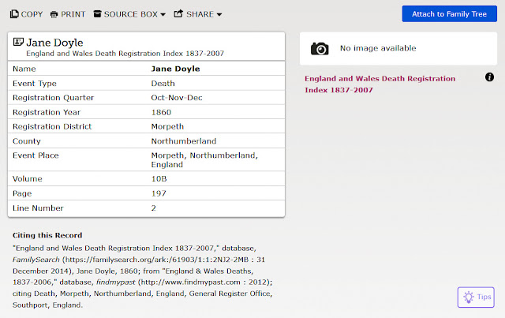Click the camera icon beside No image available

click(x=320, y=49)
